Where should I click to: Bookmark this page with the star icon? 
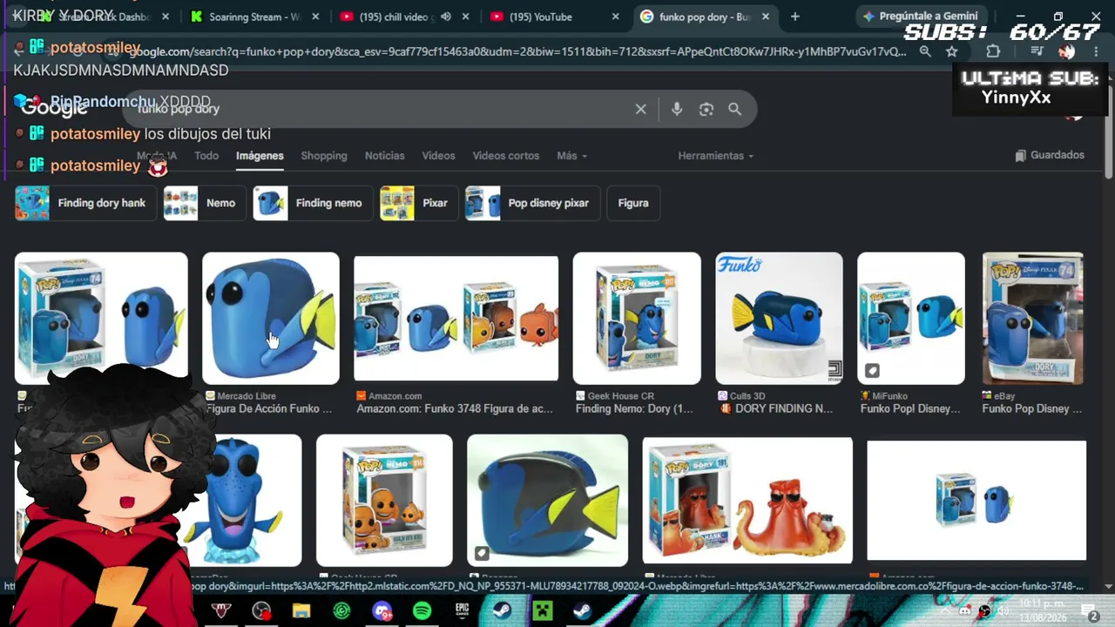pos(951,51)
